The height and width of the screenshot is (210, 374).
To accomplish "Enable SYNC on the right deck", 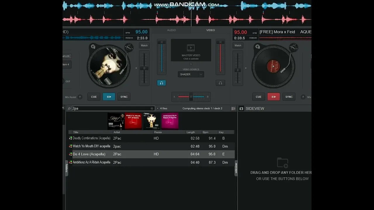I will [x=289, y=97].
